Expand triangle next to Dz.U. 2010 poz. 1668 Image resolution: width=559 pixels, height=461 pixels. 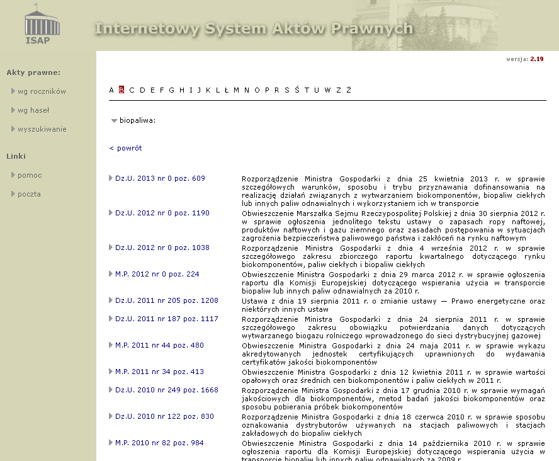[x=111, y=390]
